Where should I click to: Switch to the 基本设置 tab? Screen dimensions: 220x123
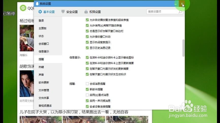coord(46,12)
